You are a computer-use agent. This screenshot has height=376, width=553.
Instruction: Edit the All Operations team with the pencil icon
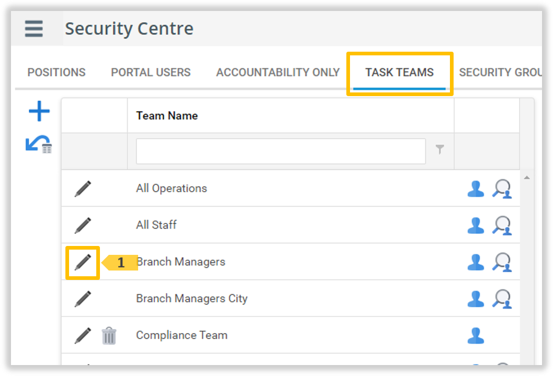coord(82,189)
